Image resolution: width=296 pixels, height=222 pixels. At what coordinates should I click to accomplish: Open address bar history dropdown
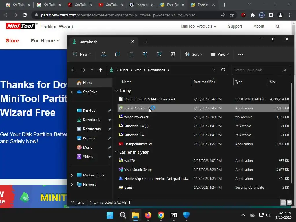[214, 70]
